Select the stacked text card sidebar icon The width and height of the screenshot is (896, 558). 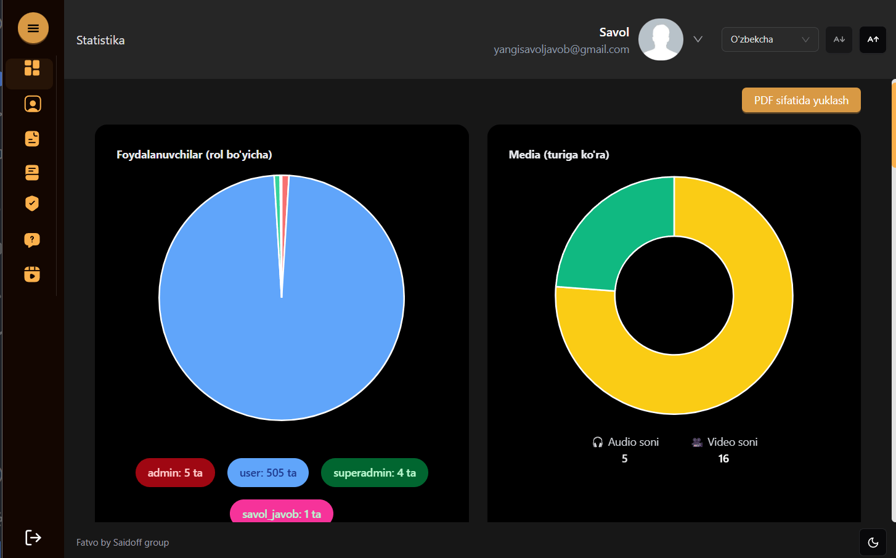(x=32, y=173)
